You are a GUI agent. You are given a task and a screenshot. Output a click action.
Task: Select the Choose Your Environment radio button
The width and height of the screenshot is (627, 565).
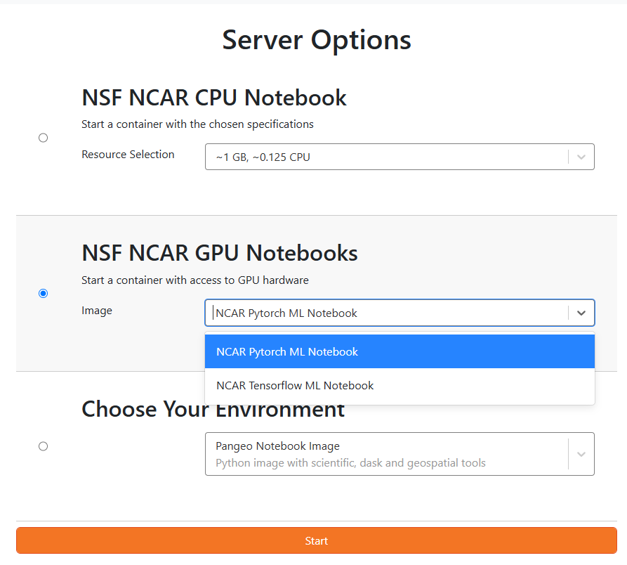tap(44, 446)
